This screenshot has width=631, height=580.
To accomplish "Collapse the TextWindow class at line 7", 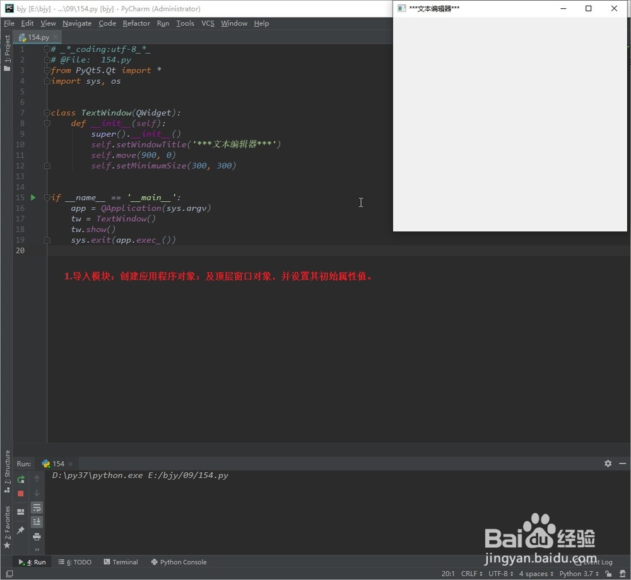I will 47,113.
